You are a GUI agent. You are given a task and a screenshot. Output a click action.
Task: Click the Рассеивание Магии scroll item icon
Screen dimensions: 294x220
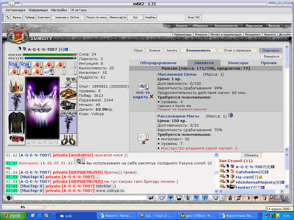(x=143, y=137)
